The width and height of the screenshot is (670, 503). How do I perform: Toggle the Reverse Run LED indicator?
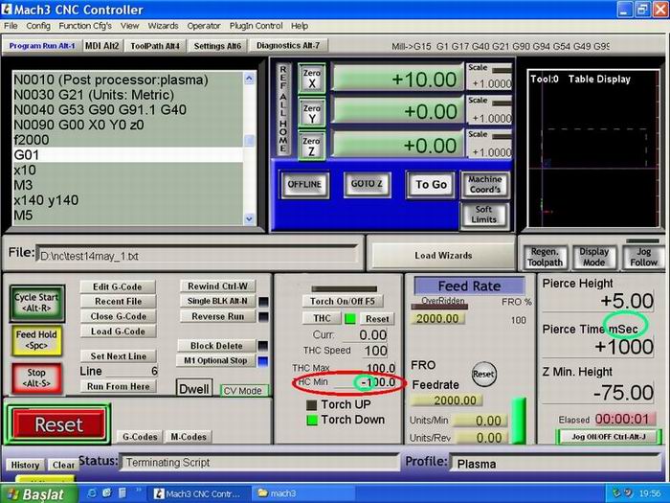(x=263, y=317)
